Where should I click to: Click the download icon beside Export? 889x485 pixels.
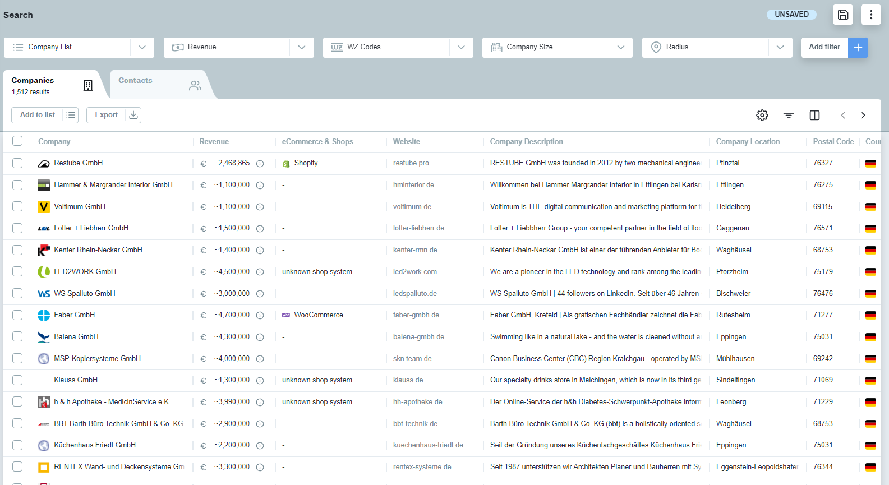[x=133, y=115]
